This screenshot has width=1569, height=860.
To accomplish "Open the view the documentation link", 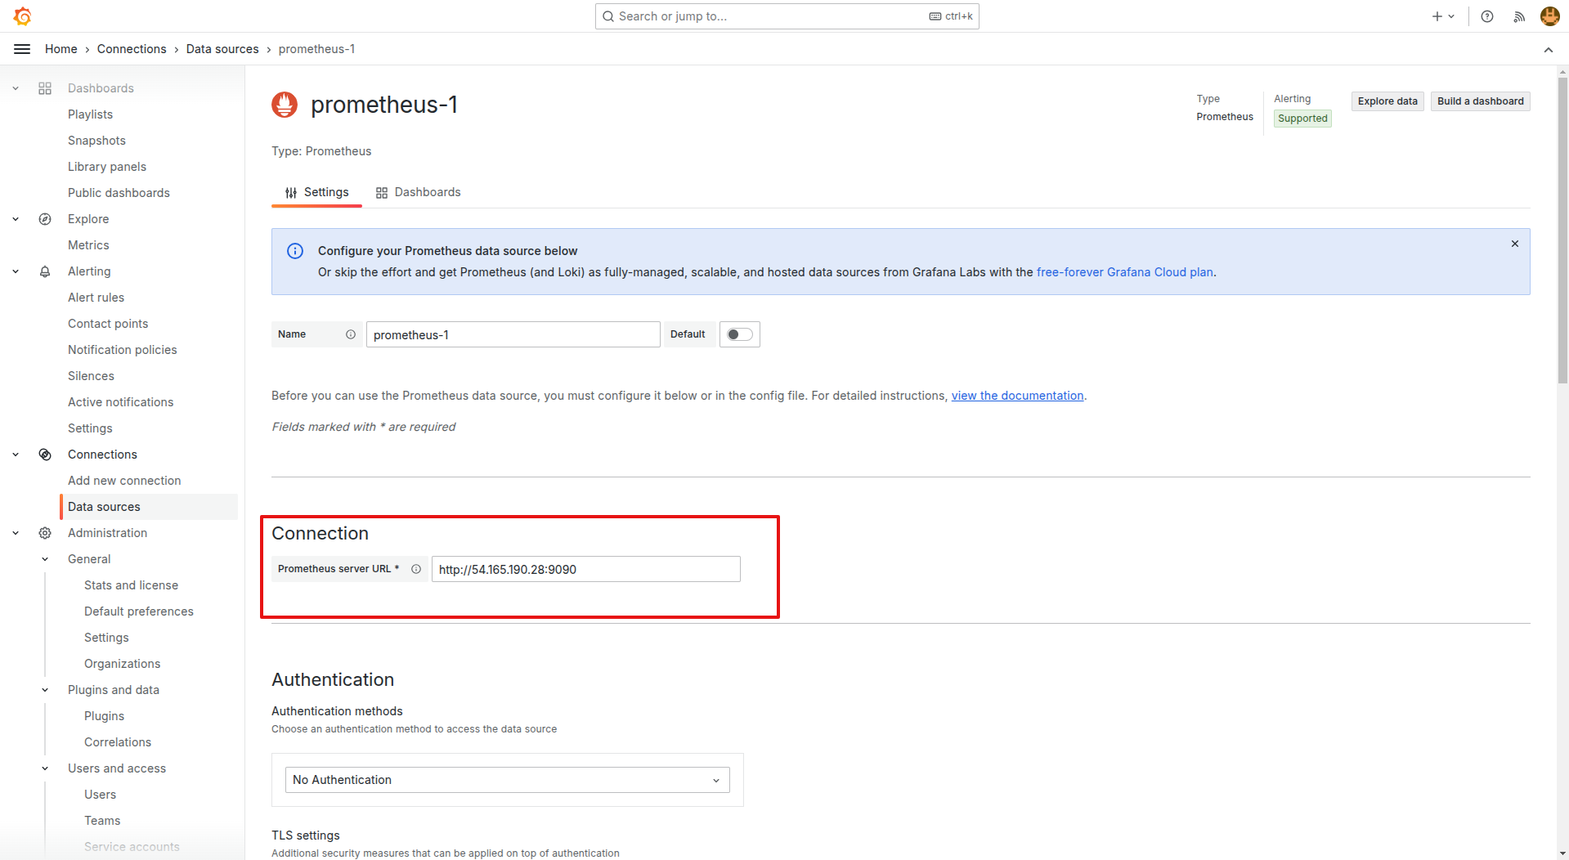I will coord(1017,396).
